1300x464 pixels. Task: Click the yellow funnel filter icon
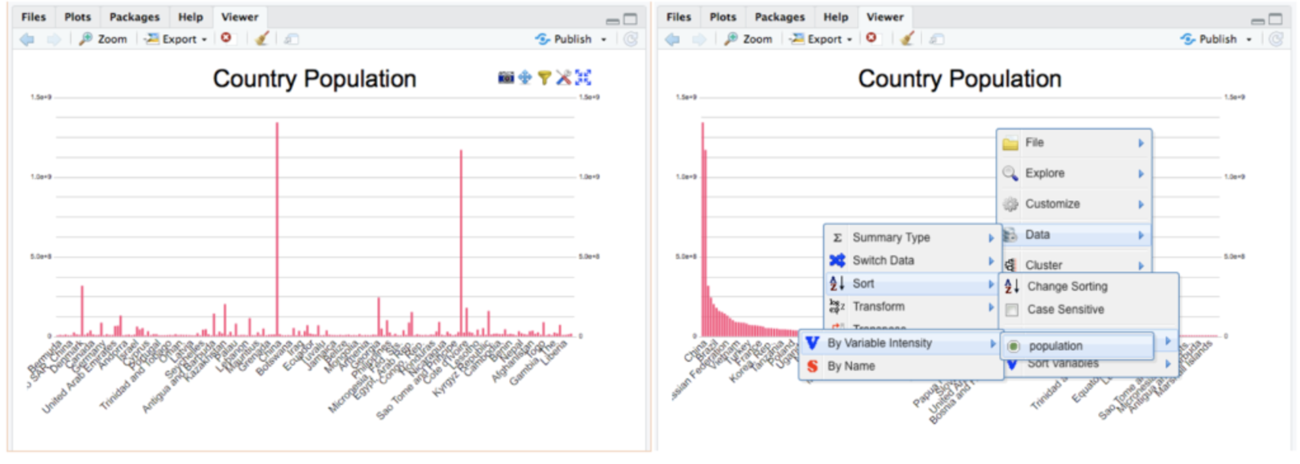click(x=544, y=78)
